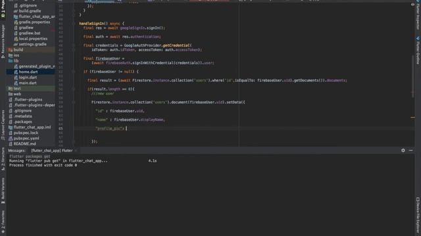Open the Flutter Outline side panel
Screen dimensions: 421x236
tap(418, 50)
